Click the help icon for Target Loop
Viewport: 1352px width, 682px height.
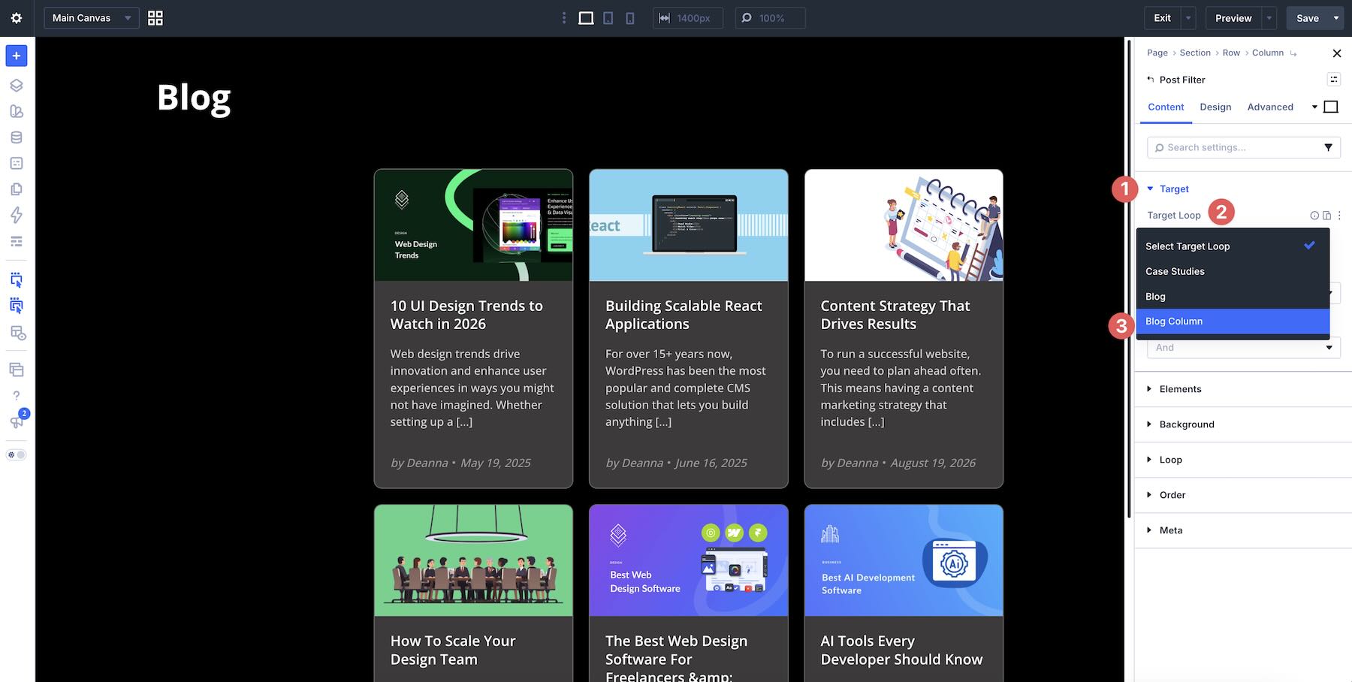click(1314, 216)
